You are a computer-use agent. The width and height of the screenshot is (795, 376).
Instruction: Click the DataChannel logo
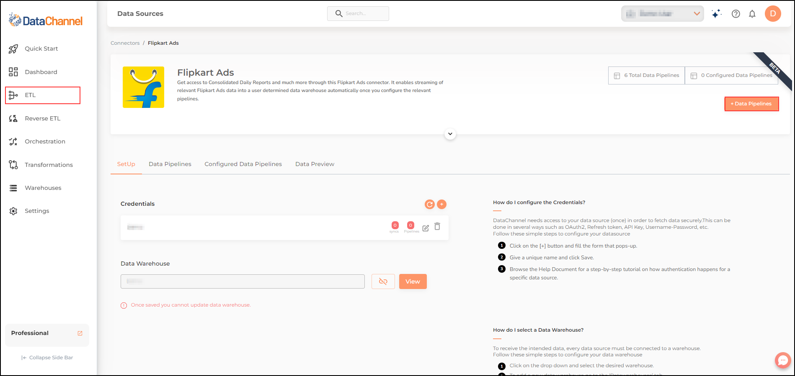click(x=46, y=20)
